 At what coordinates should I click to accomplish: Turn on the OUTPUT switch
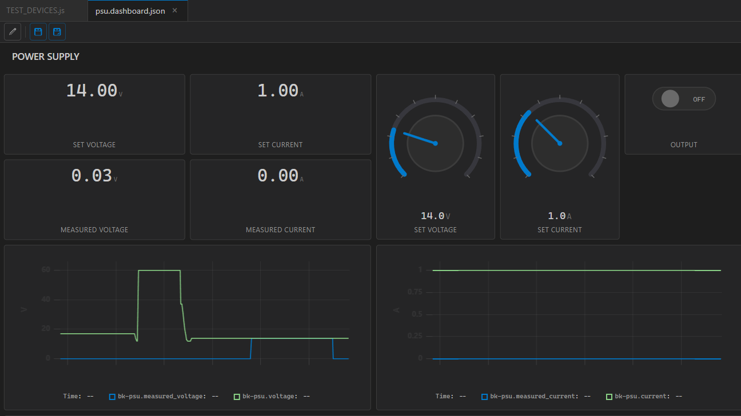[684, 98]
